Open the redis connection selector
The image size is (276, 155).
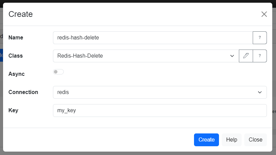click(155, 92)
